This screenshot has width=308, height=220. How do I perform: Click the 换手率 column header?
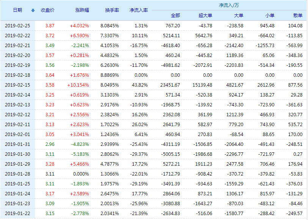pyautogui.click(x=112, y=10)
